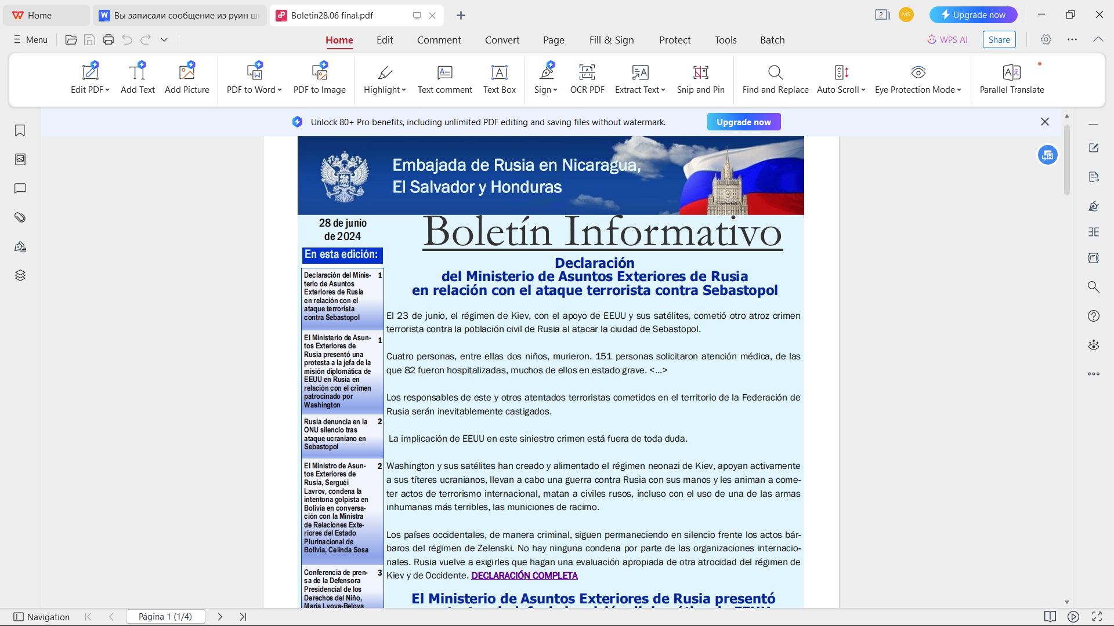1114x626 pixels.
Task: Collapse the ribbon with the chevron
Action: pyautogui.click(x=1098, y=39)
